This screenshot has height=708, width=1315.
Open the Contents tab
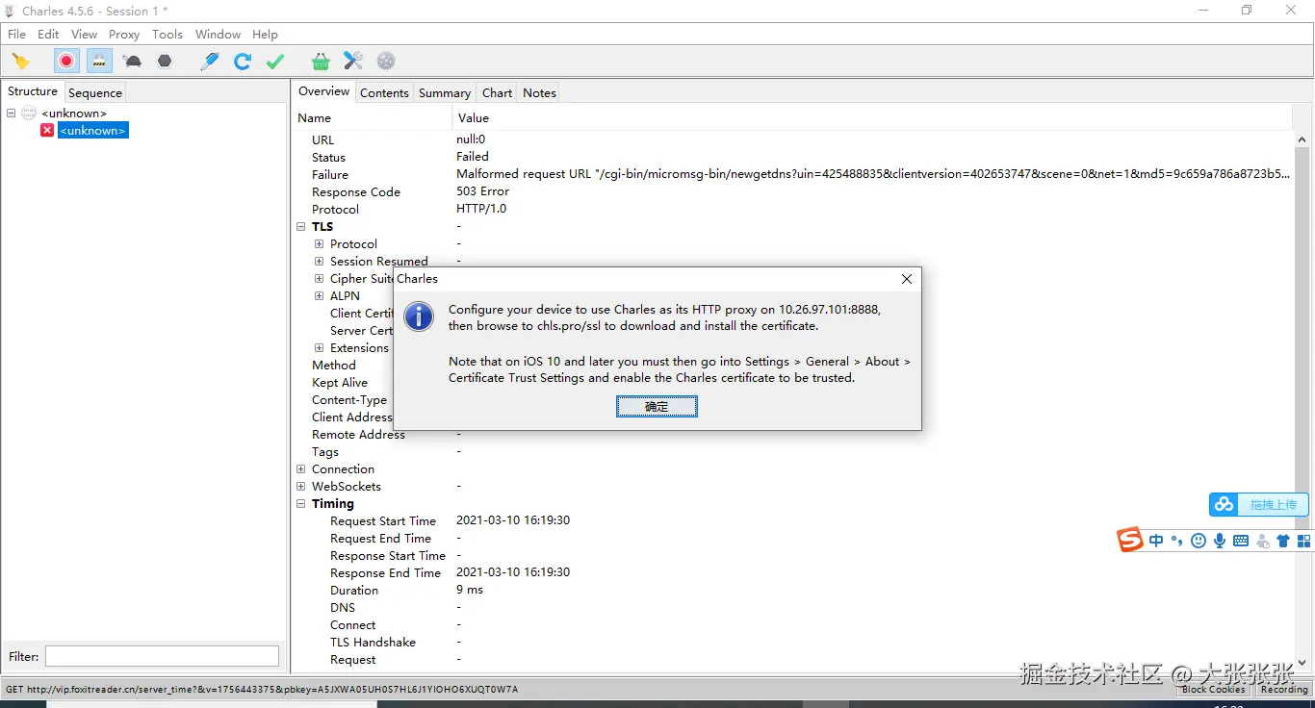point(384,93)
